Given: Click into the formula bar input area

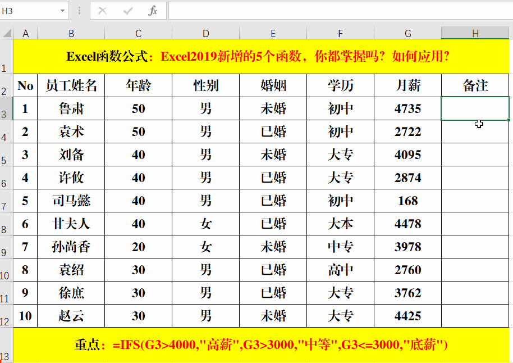Looking at the screenshot, I should click(x=340, y=11).
